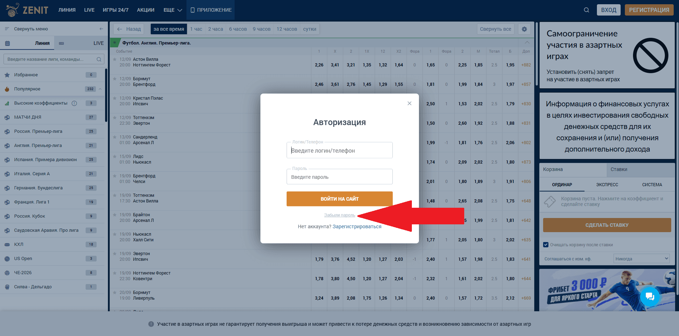Open the settings gear icon

pyautogui.click(x=524, y=29)
